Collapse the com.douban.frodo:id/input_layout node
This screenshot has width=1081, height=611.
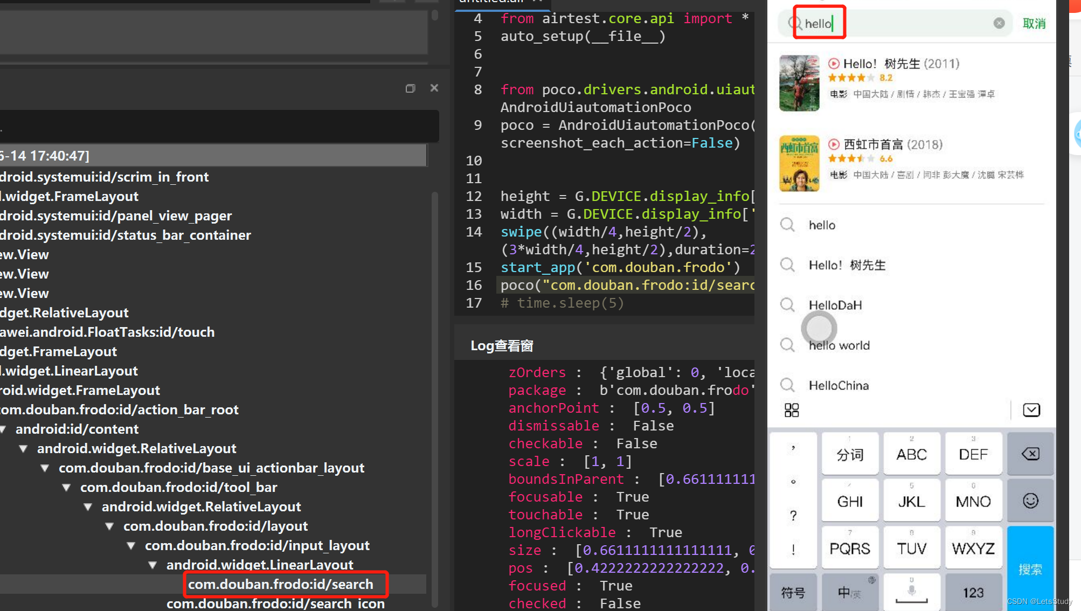click(131, 545)
